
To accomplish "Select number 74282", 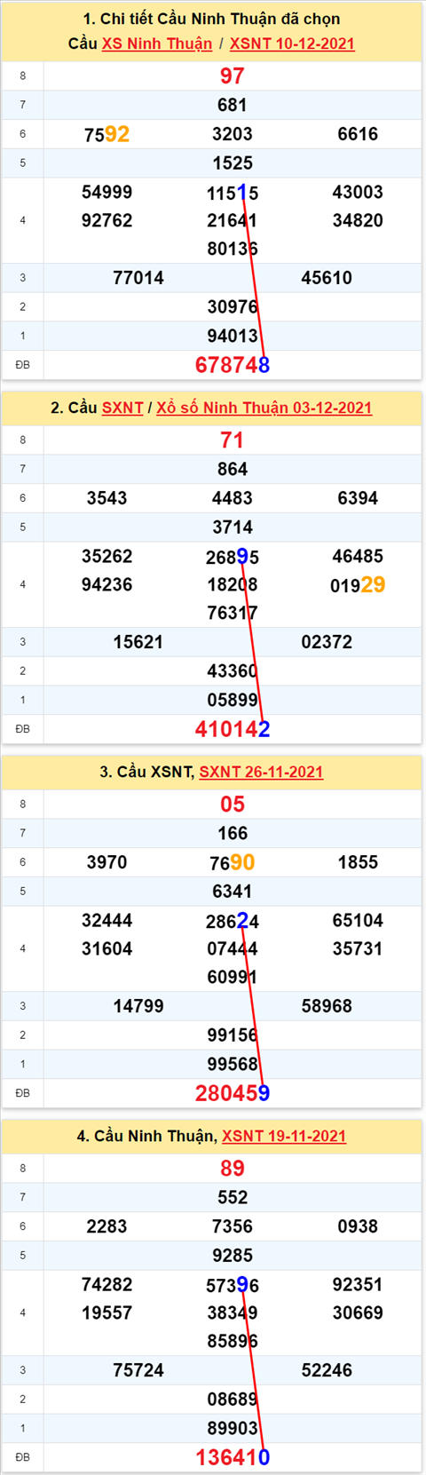I will click(x=106, y=1284).
